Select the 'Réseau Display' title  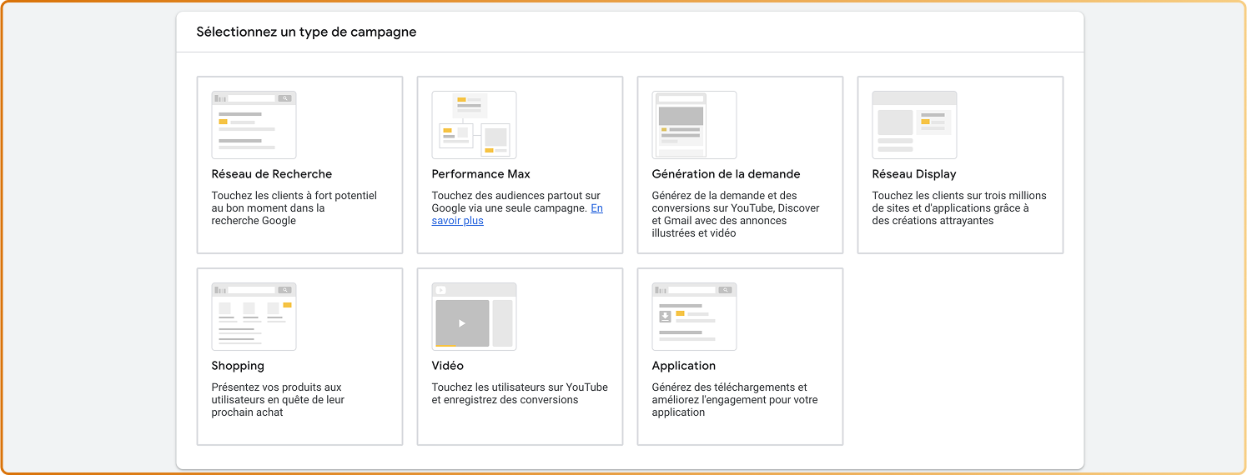(914, 174)
